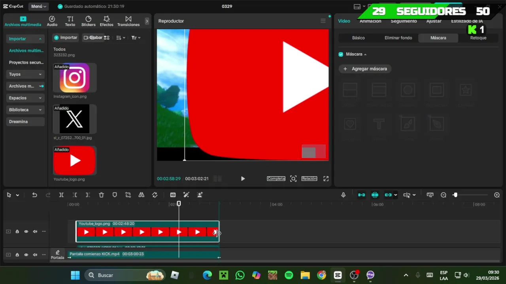Screen dimensions: 506x284
Task: Undo the last action
Action: [34, 195]
